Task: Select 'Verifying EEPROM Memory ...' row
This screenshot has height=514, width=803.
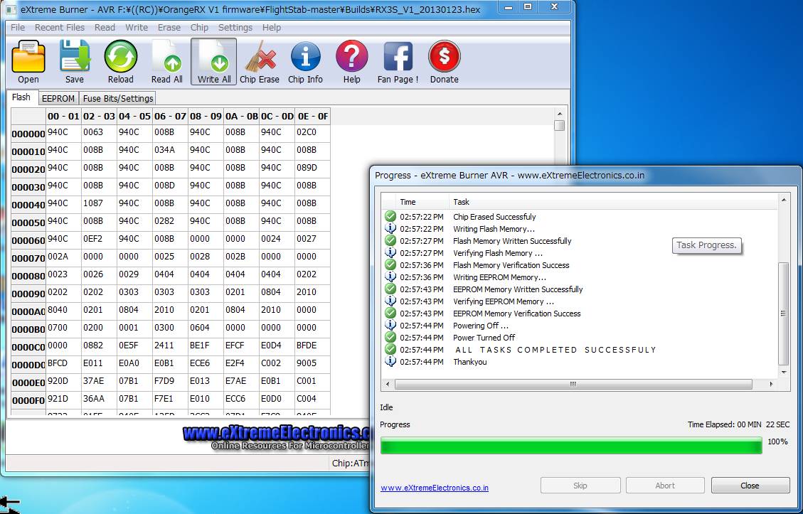Action: point(579,301)
